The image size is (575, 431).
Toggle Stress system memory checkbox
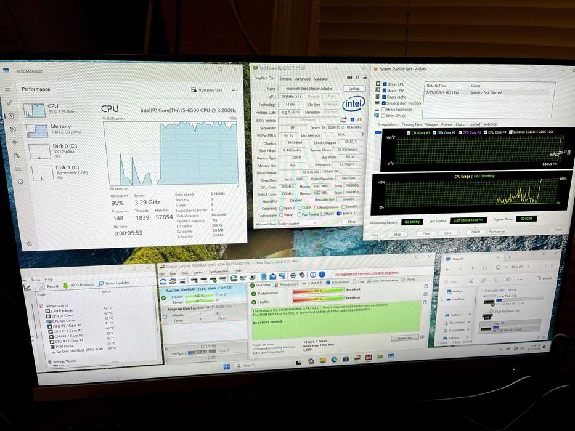coord(383,103)
